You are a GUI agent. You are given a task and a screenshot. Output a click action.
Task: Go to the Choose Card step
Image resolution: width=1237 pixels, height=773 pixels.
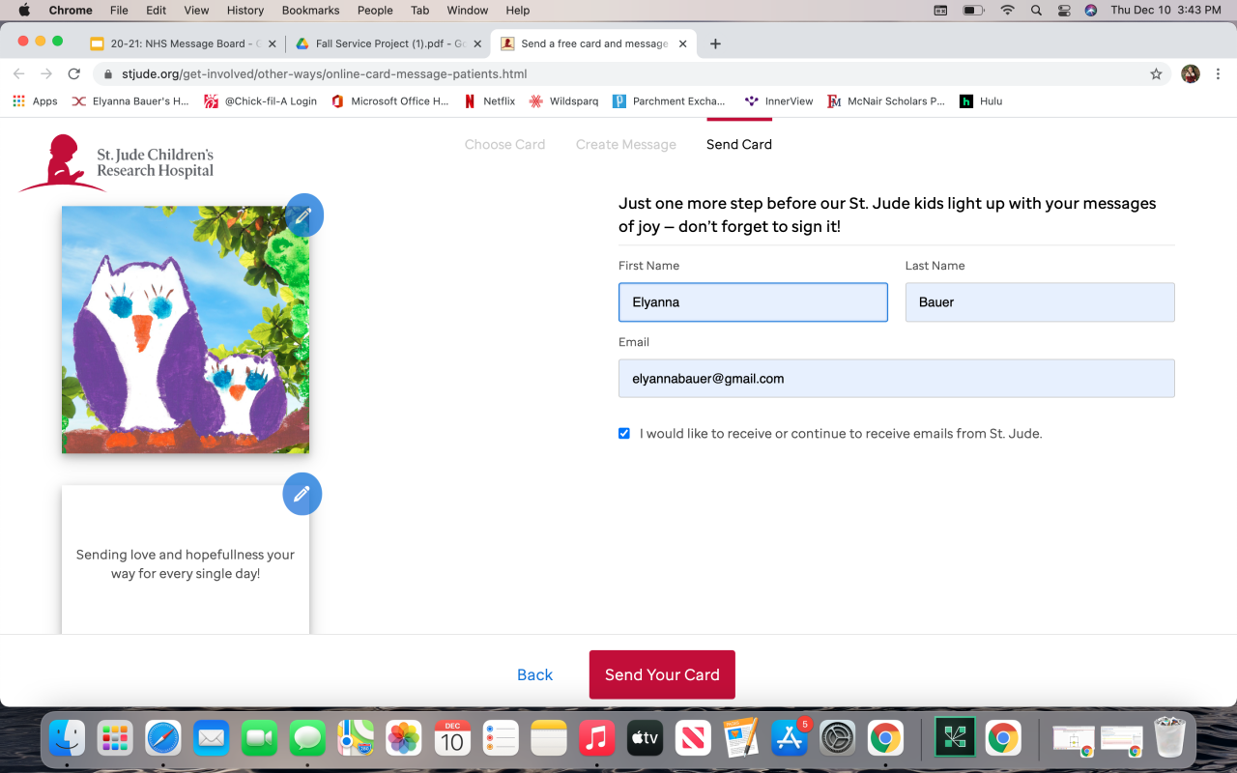504,144
